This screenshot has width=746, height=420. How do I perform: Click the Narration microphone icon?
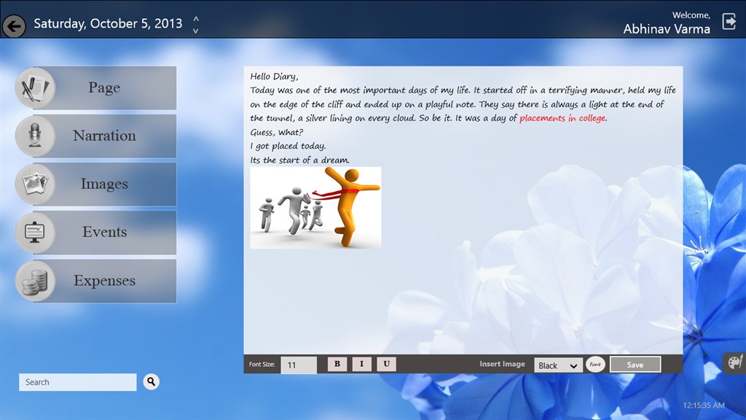click(34, 136)
